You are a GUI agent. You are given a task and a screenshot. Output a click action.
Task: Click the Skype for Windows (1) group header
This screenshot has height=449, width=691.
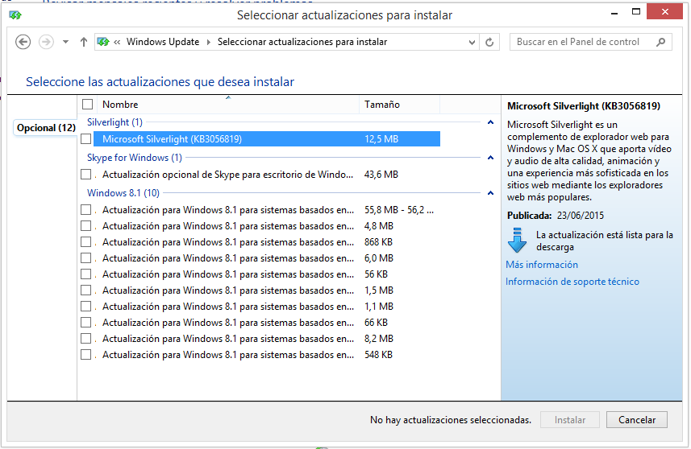pos(135,158)
